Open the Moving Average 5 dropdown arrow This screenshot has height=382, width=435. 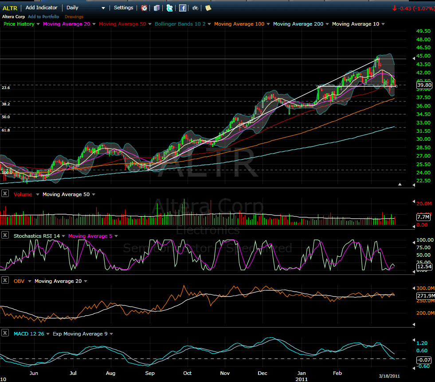tap(116, 236)
